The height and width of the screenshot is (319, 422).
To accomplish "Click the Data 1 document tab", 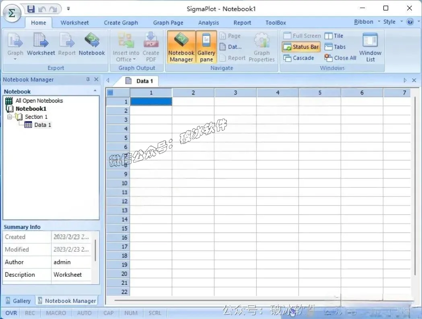I will pos(140,81).
